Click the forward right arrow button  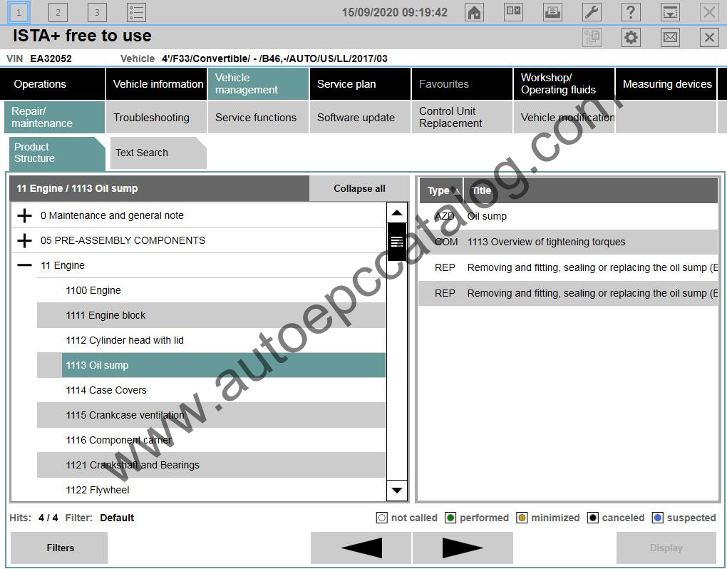pos(462,548)
